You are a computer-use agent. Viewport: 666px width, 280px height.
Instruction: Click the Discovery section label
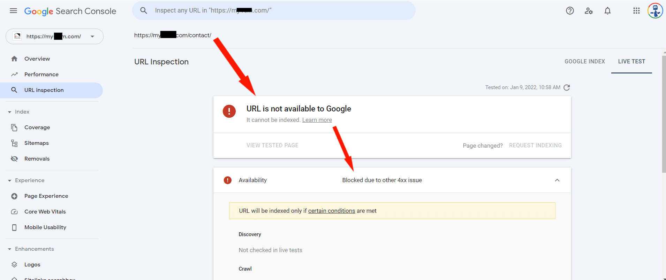pyautogui.click(x=250, y=234)
